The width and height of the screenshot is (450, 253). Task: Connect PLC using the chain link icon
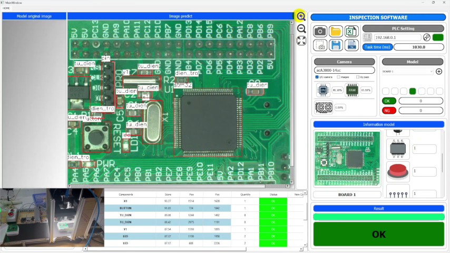[x=427, y=37]
